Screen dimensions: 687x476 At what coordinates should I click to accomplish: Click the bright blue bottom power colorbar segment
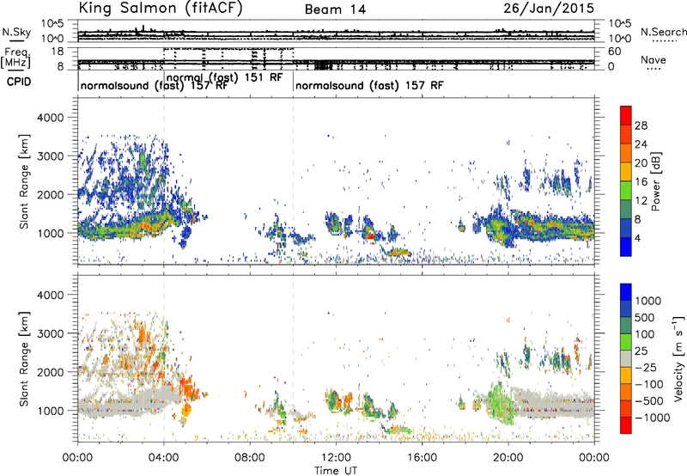pyautogui.click(x=626, y=247)
